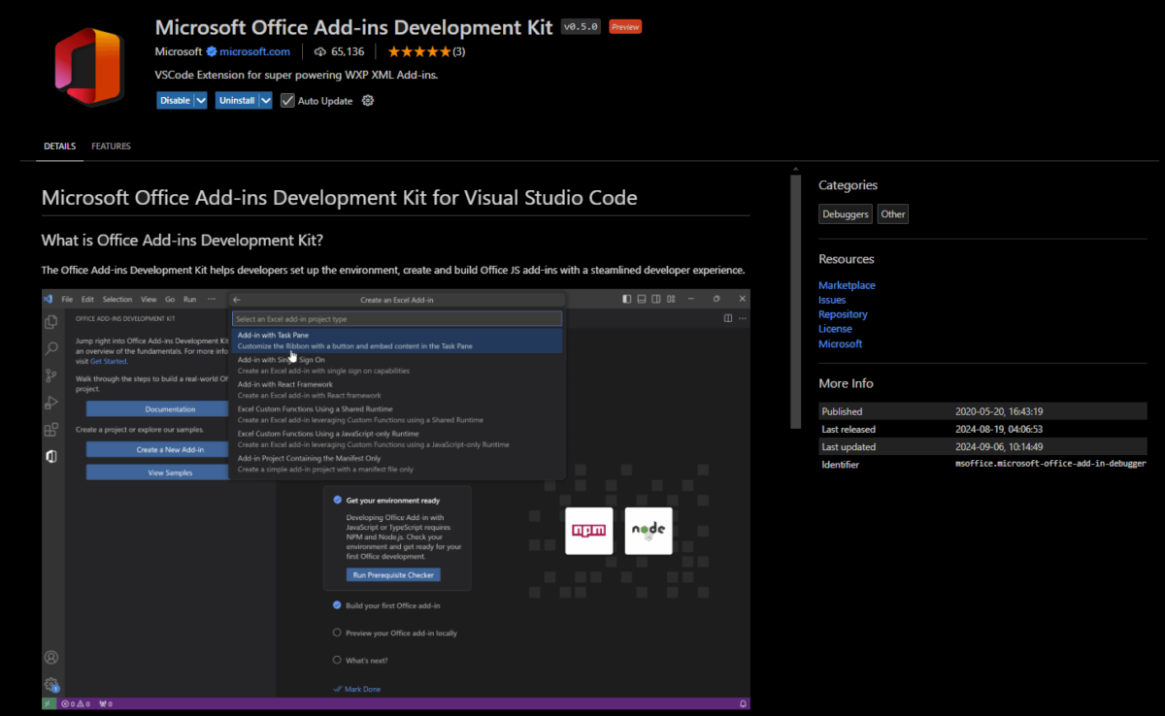The image size is (1165, 716).
Task: Switch to the FEATURES tab
Action: pos(111,146)
